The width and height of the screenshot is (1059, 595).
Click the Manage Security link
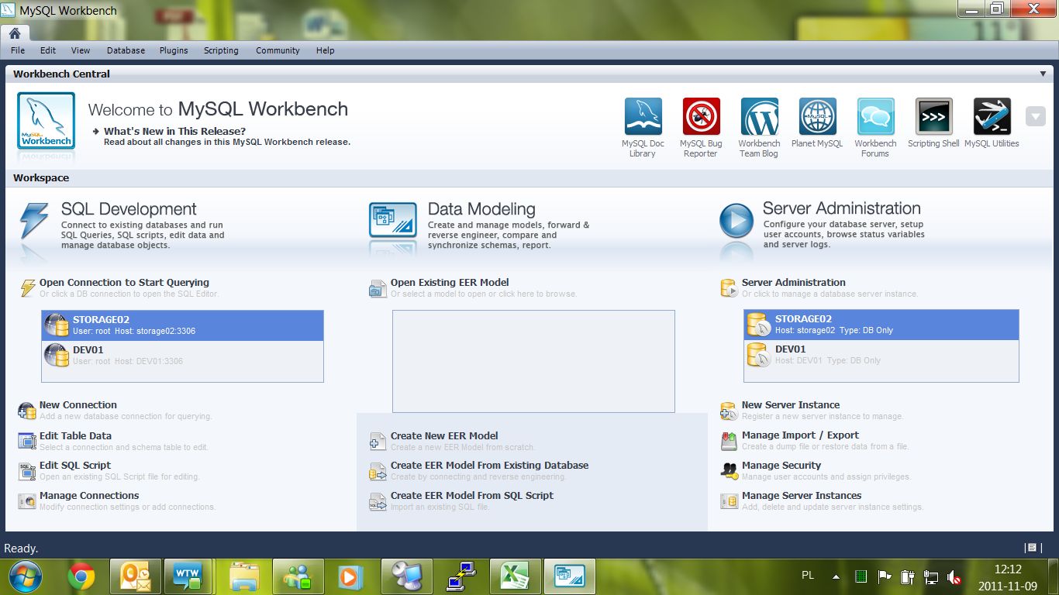click(x=781, y=466)
